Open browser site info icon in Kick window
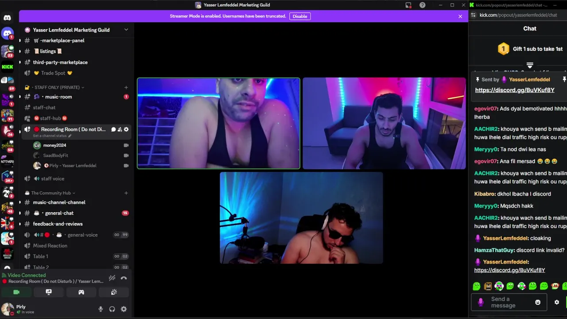 coord(473,15)
